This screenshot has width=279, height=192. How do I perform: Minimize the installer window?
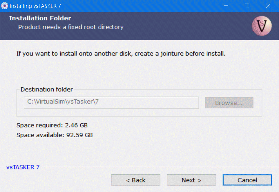(x=226, y=6)
